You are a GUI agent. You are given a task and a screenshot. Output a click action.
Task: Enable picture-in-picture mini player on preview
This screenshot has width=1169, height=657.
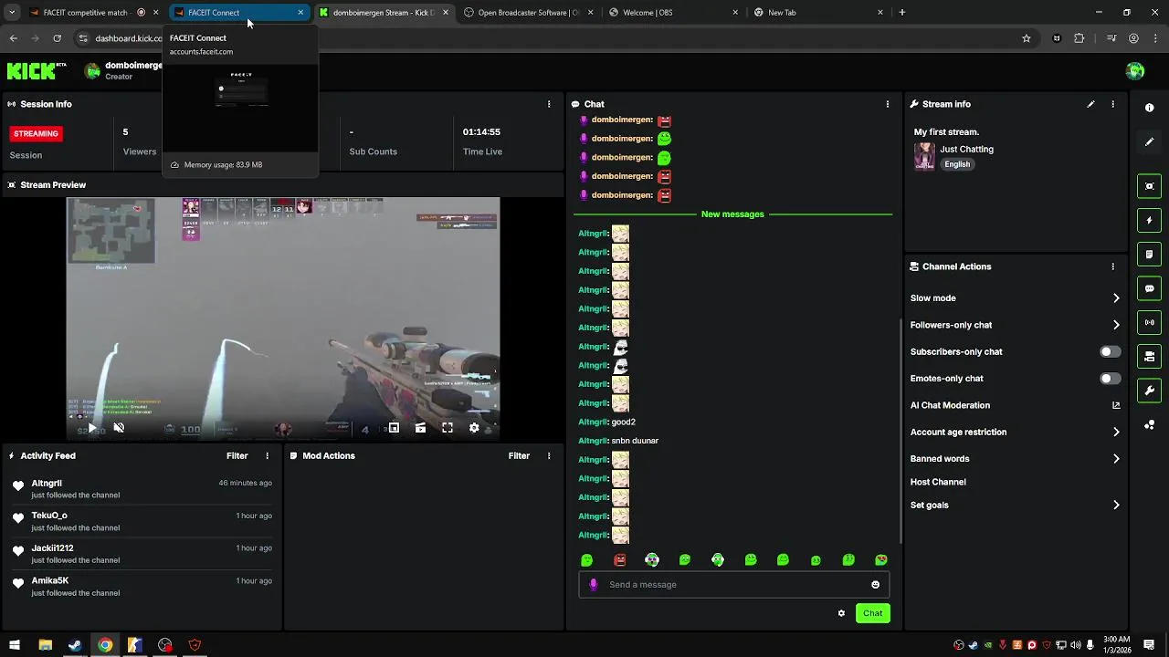tap(394, 427)
